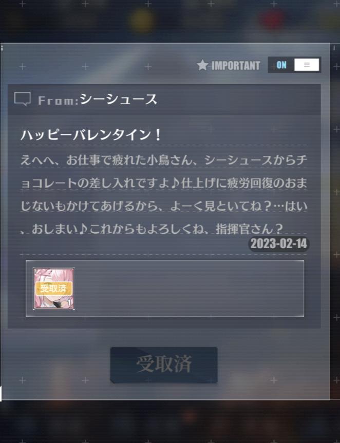Click empty space in the reward attachment box

coord(189,289)
